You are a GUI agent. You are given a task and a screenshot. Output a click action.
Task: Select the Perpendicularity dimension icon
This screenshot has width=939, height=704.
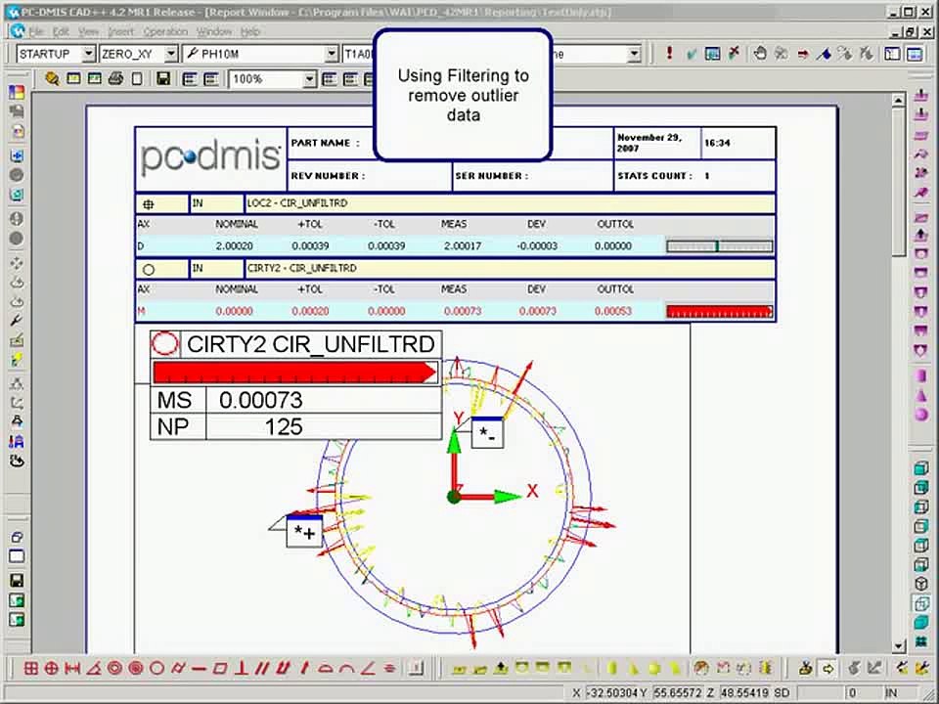click(242, 669)
